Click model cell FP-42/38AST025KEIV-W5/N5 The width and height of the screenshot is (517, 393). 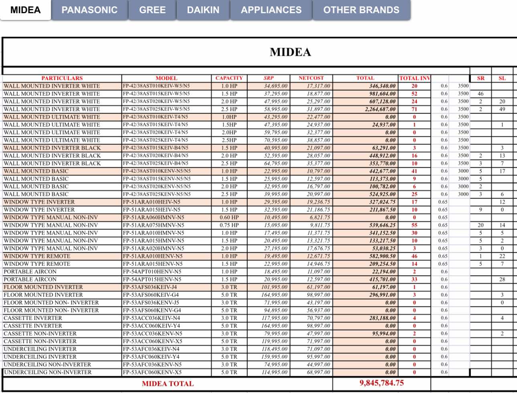click(x=166, y=109)
